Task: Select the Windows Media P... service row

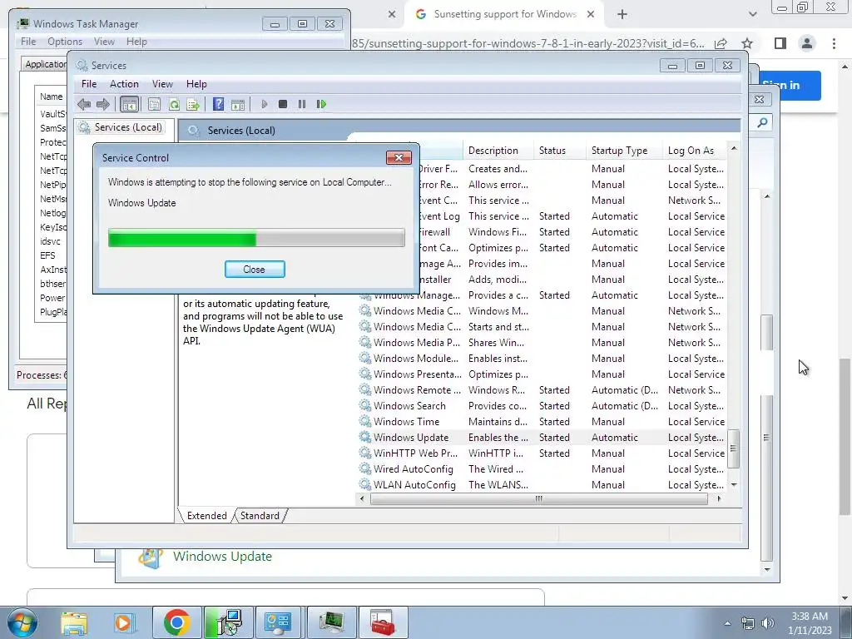Action: click(542, 343)
